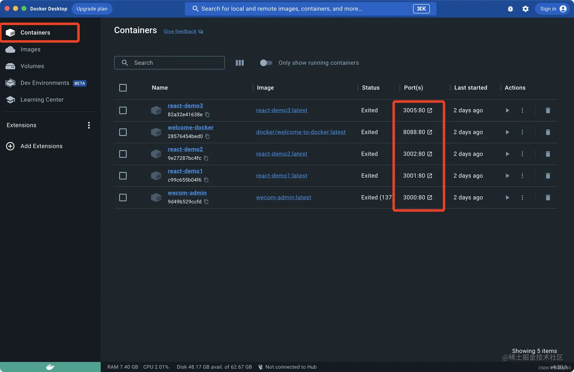Check the react-demo2 row checkbox
Image resolution: width=574 pixels, height=372 pixels.
(123, 154)
